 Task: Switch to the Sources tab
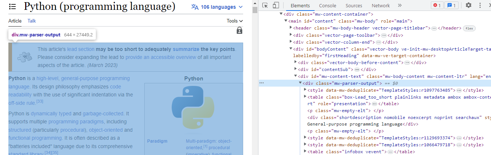(354, 5)
